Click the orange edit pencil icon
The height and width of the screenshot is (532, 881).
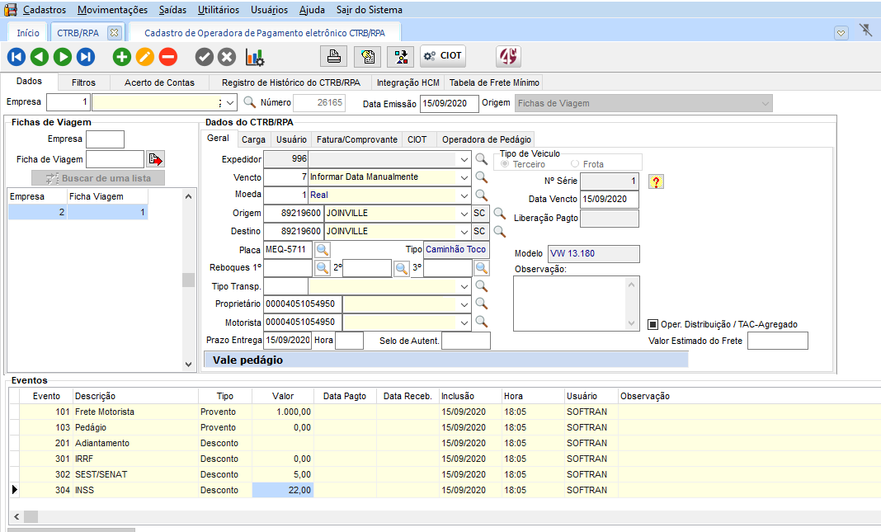click(145, 57)
